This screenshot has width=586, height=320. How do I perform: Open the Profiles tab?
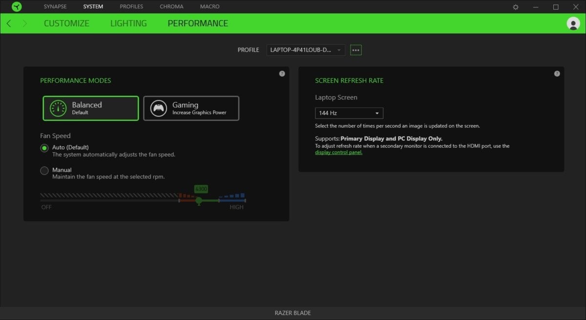tap(131, 7)
